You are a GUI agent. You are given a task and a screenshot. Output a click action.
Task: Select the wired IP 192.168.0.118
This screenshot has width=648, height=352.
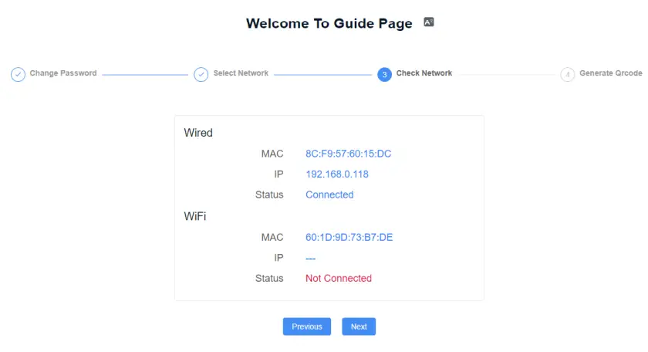pos(337,174)
